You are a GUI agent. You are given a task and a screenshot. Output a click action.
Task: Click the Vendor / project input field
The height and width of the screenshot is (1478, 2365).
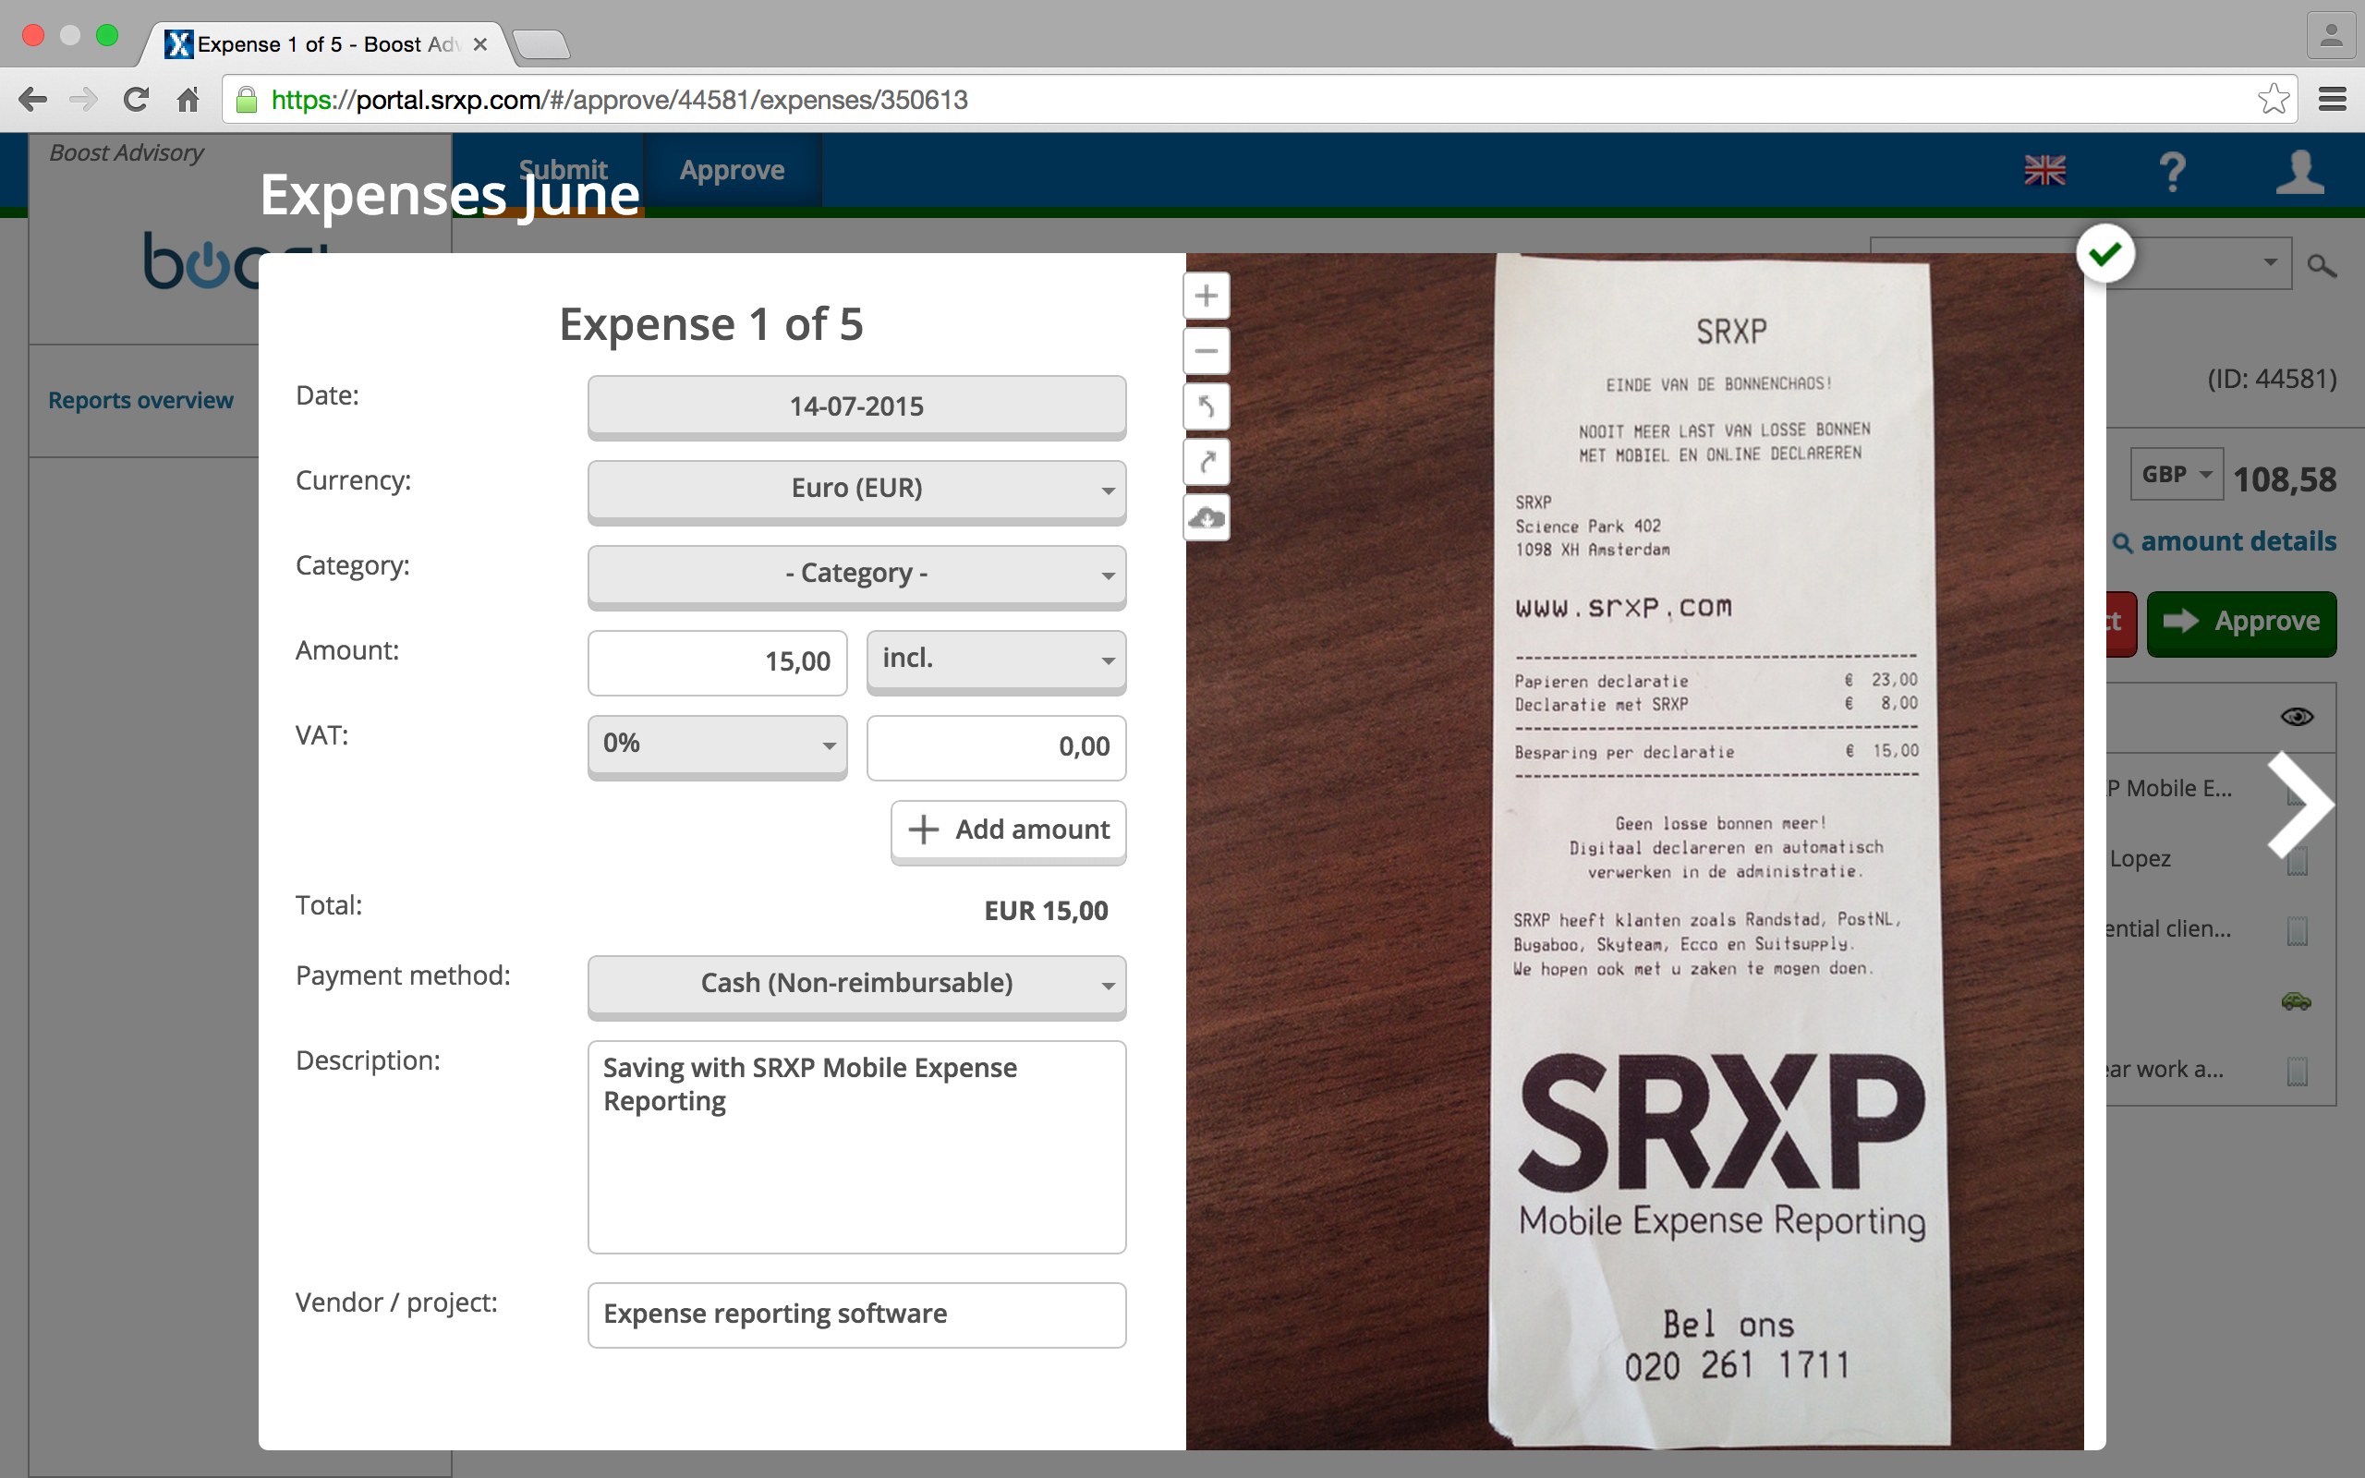[856, 1314]
